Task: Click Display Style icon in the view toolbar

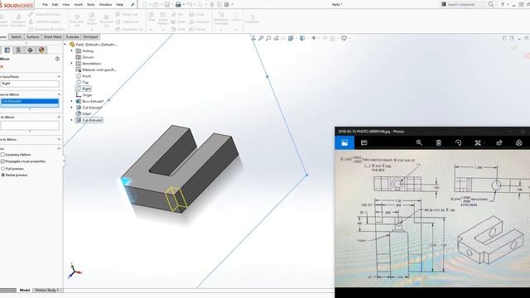Action: click(x=302, y=38)
